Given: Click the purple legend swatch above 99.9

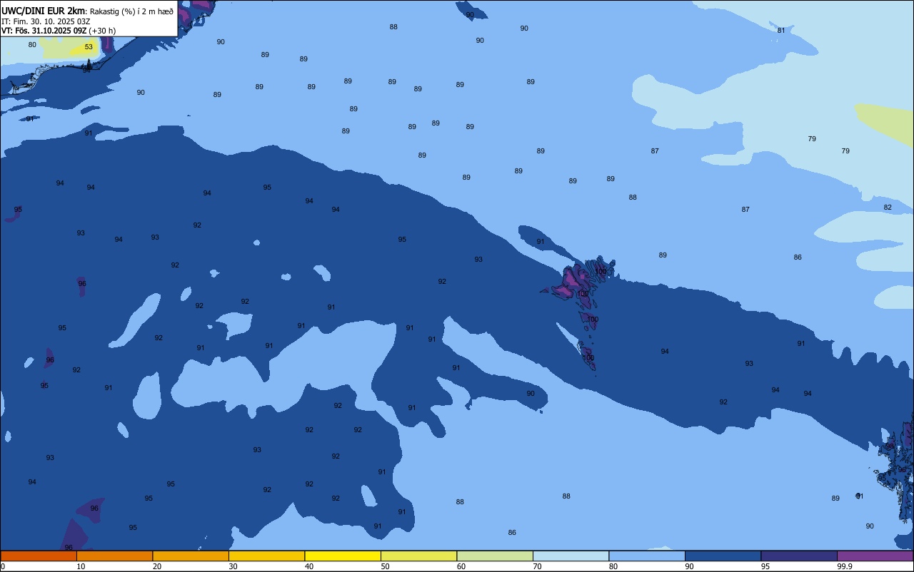Looking at the screenshot, I should [x=875, y=556].
